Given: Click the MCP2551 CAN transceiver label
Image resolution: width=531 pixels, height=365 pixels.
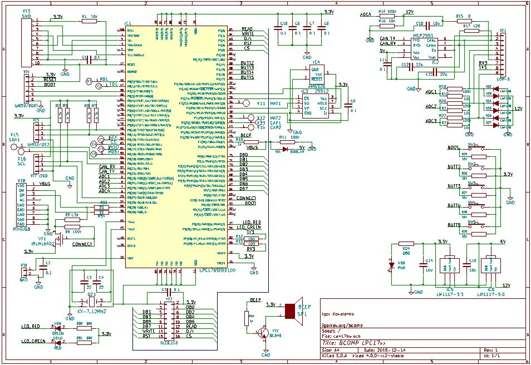Looking at the screenshot, I should point(423,35).
